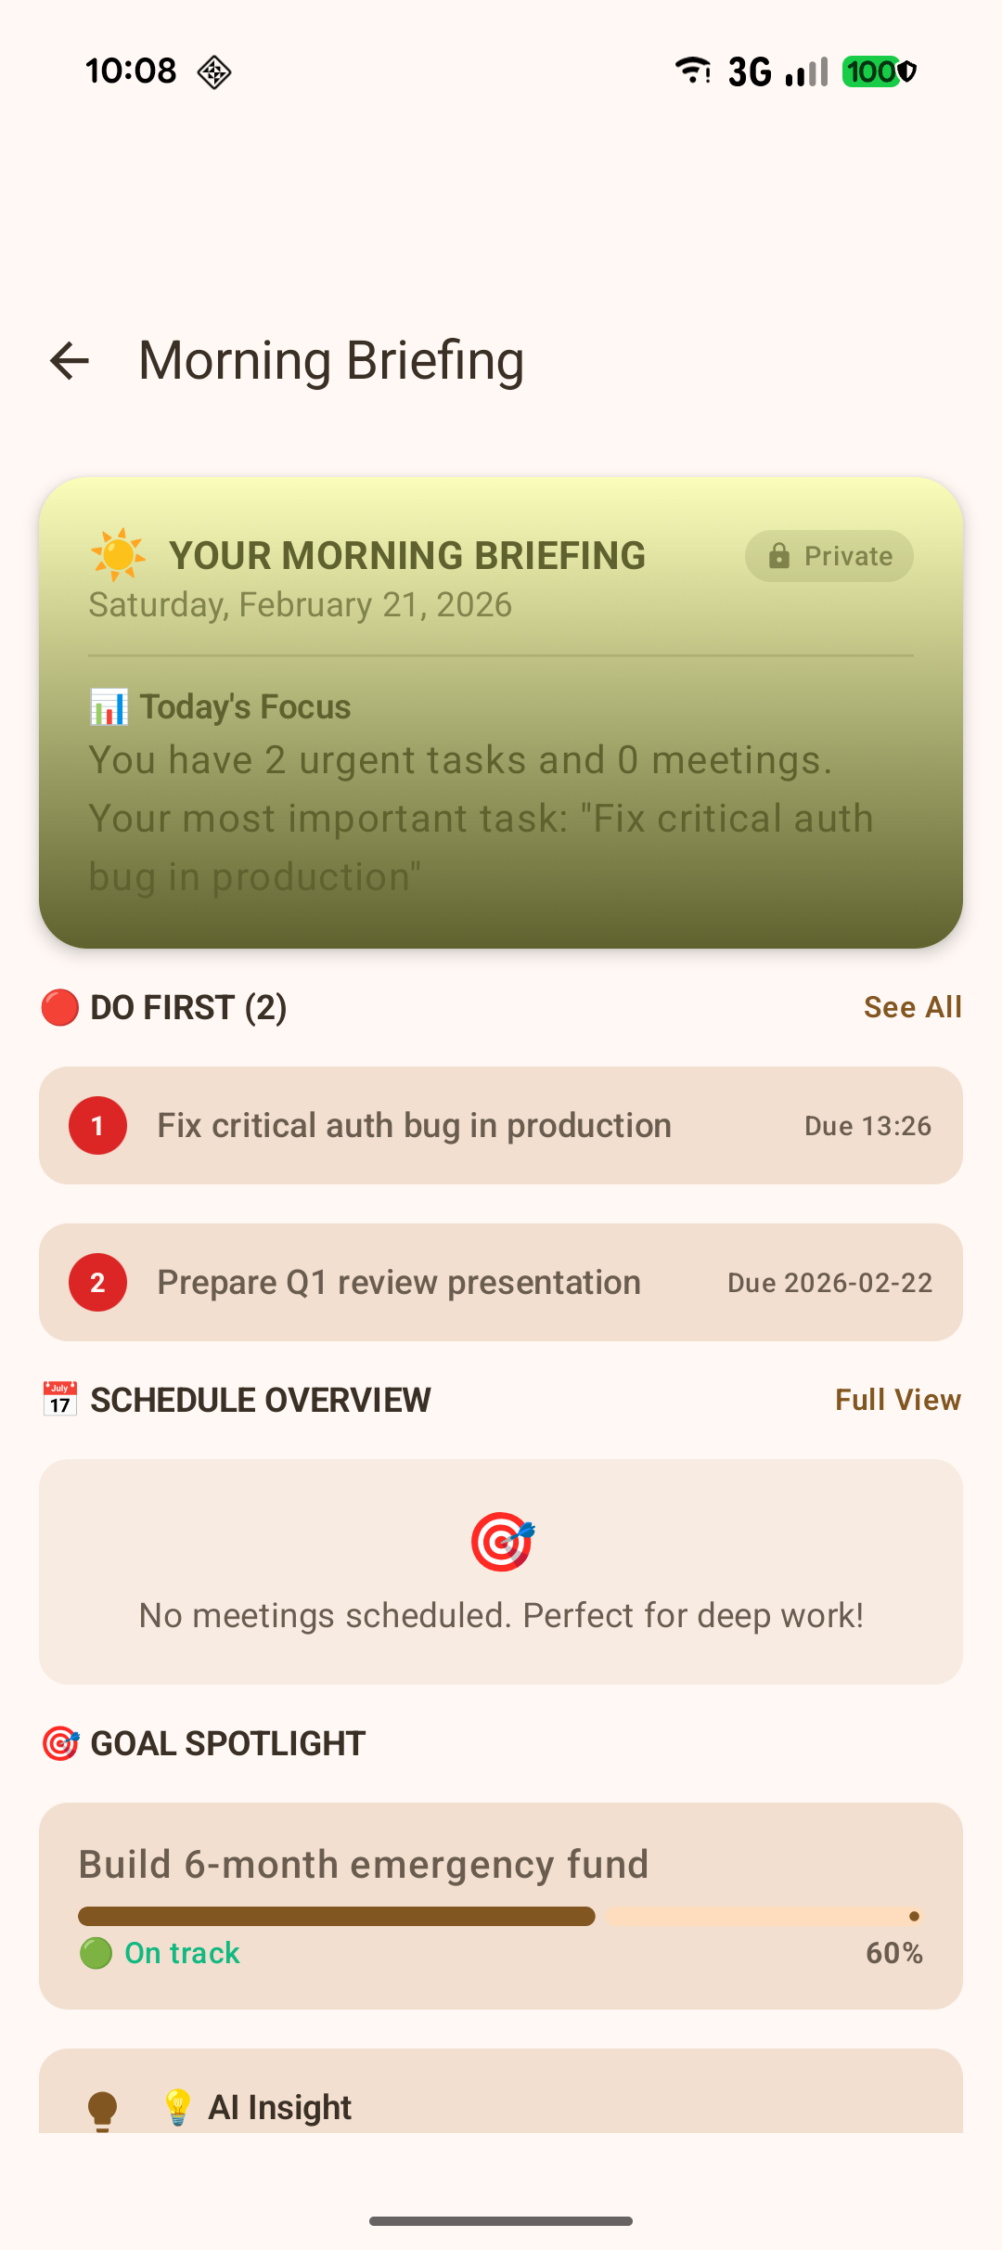Viewport: 1002px width, 2250px height.
Task: Open Prepare Q1 review presentation task
Action: [x=399, y=1283]
